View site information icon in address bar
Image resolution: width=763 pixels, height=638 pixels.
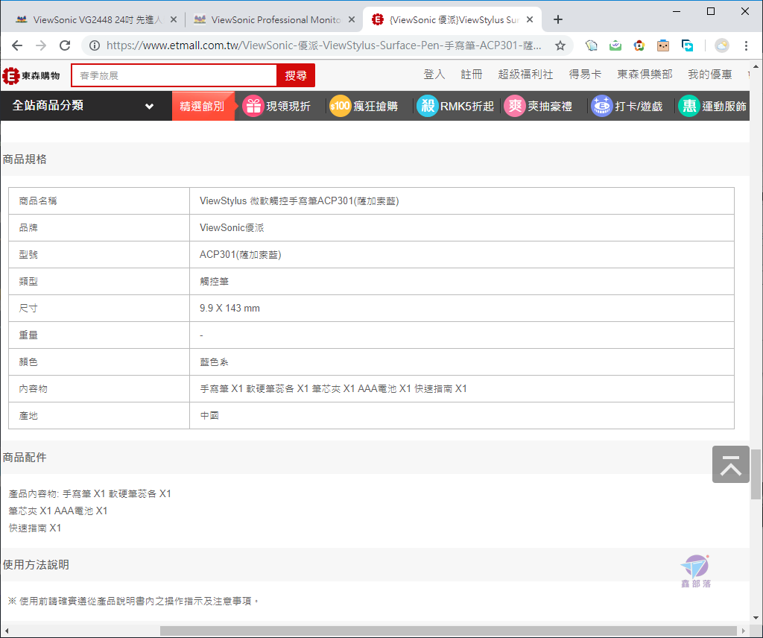tap(95, 45)
